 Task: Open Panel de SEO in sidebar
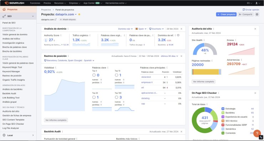pyautogui.click(x=9, y=23)
